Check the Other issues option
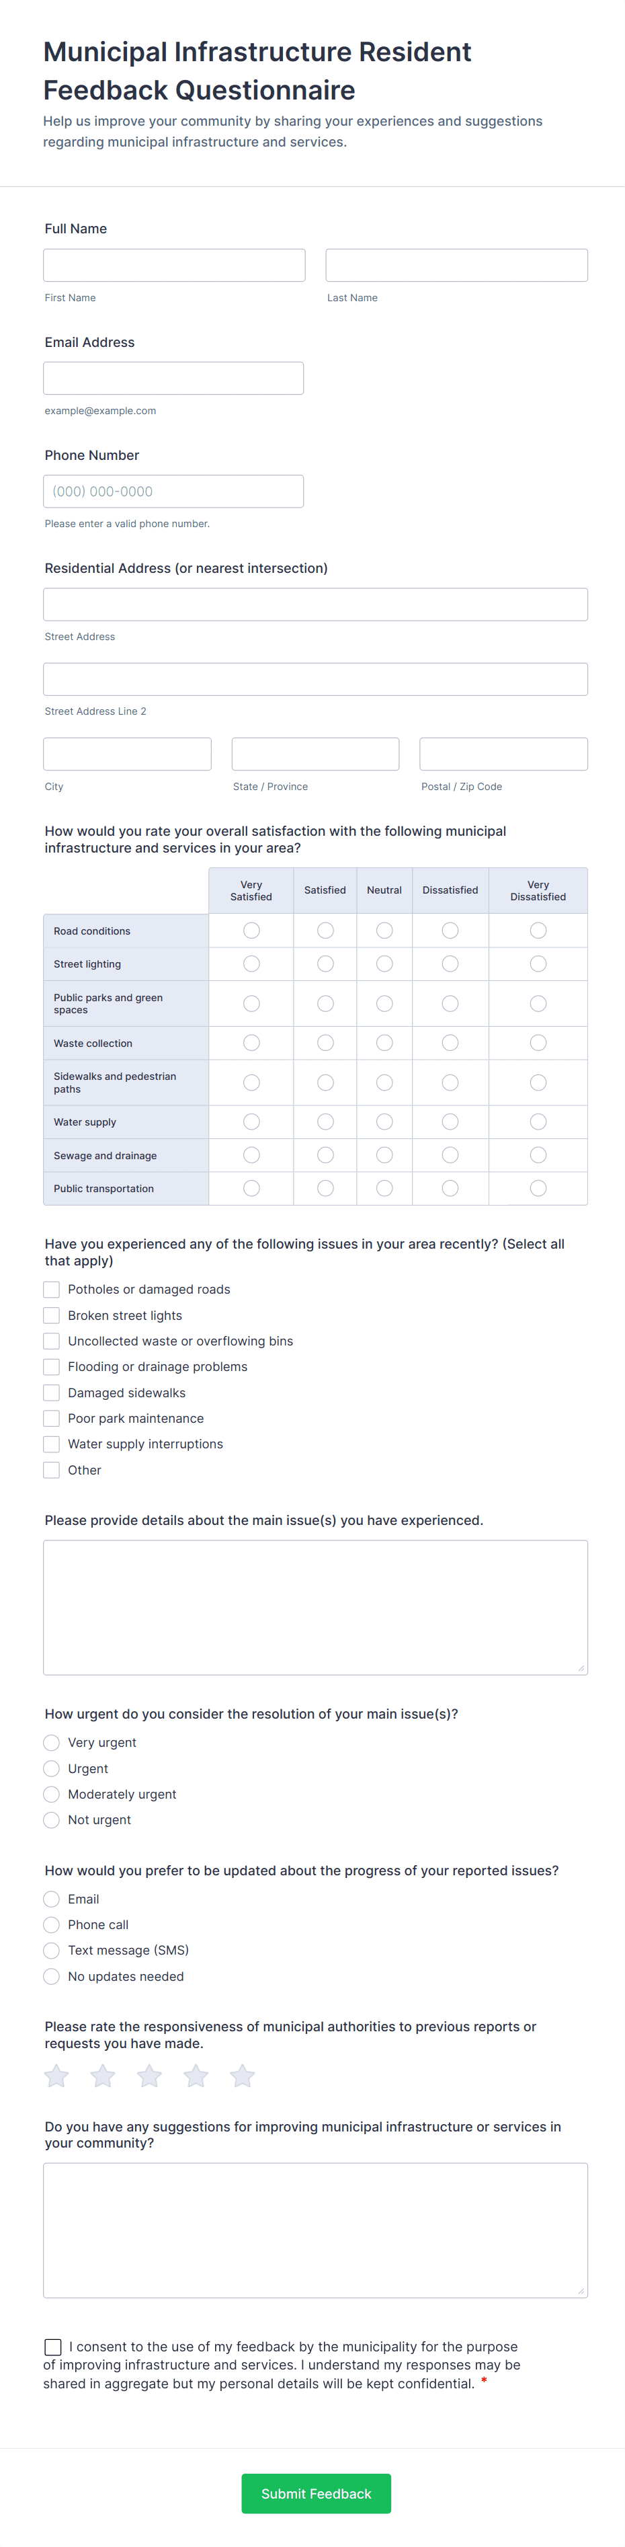The height and width of the screenshot is (2547, 625). click(52, 1469)
